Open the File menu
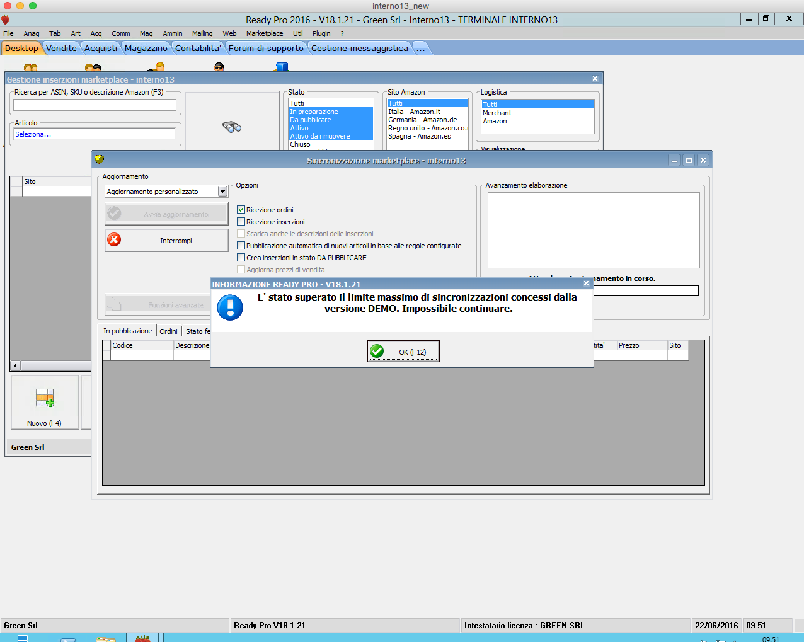 coord(8,33)
